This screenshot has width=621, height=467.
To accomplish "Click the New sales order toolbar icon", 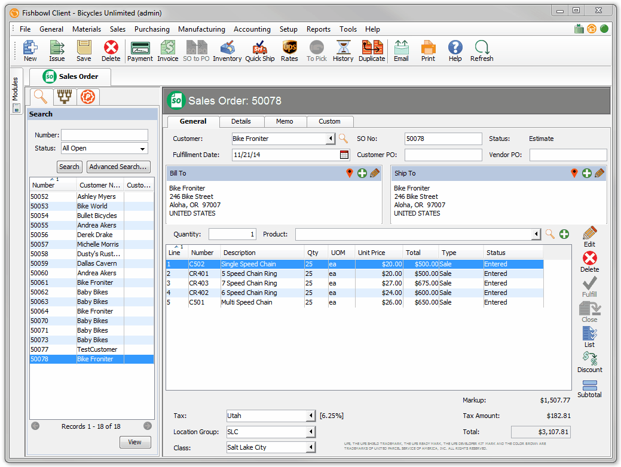I will point(30,51).
